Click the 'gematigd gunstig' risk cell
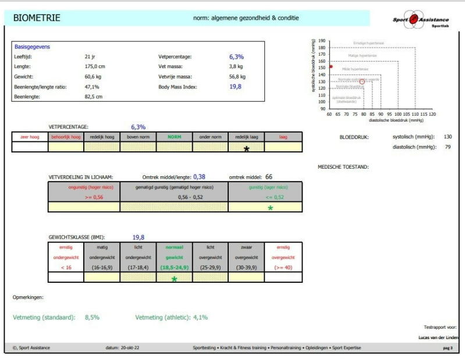 tap(175, 192)
